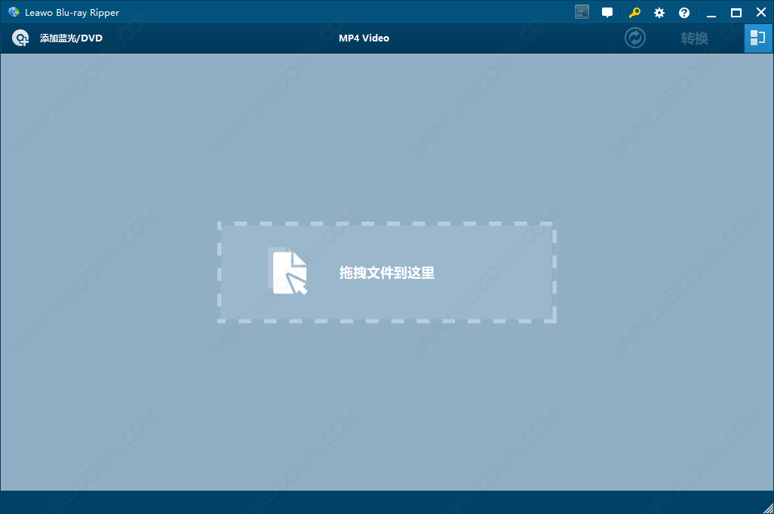
Task: Click the 添加蓝光/DVD button label
Action: click(x=71, y=38)
